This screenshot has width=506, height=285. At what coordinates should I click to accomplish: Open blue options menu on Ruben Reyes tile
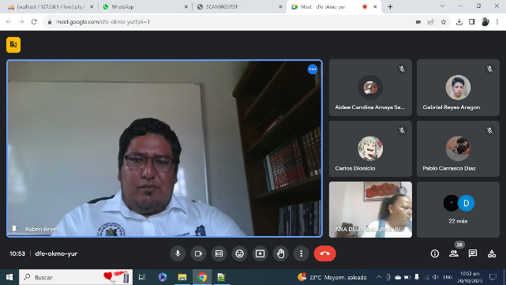tap(313, 69)
